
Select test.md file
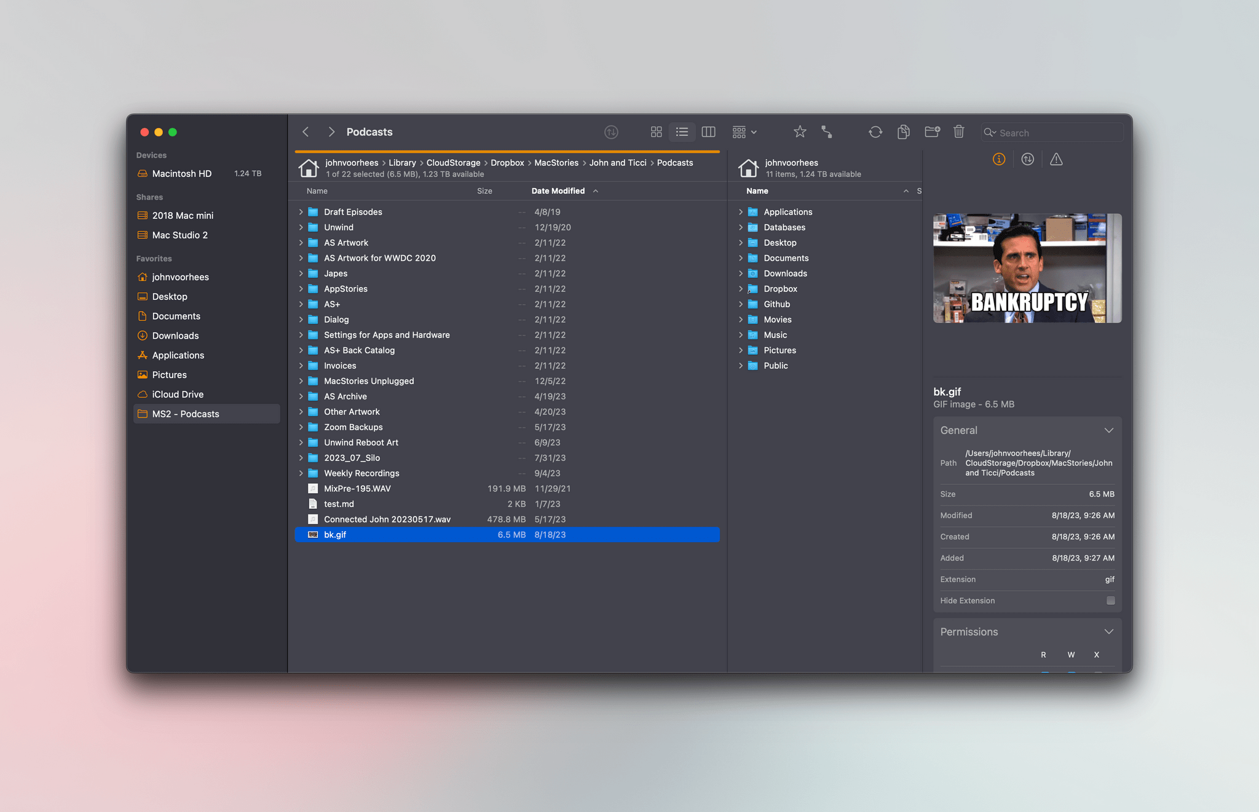pyautogui.click(x=507, y=504)
